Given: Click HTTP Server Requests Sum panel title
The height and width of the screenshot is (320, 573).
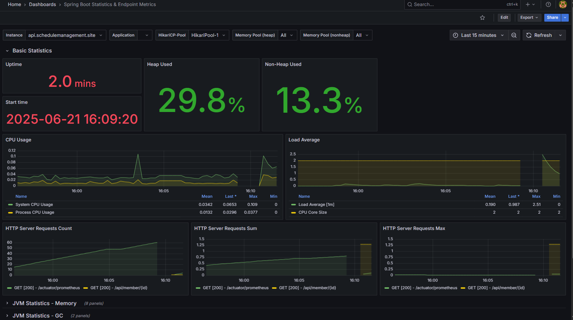Looking at the screenshot, I should 225,228.
